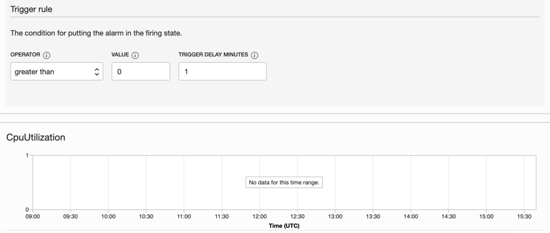Screen dimensions: 550x233
Task: Click the 'No data for this time range' message
Action: pyautogui.click(x=284, y=183)
